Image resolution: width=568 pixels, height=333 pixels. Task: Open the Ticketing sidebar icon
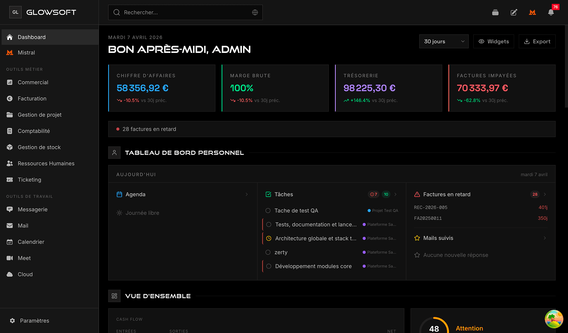(10, 180)
